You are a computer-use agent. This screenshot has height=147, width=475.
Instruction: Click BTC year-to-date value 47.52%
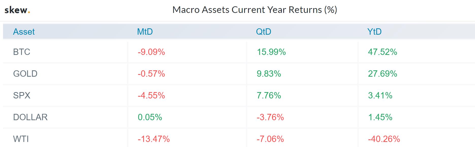(x=382, y=52)
